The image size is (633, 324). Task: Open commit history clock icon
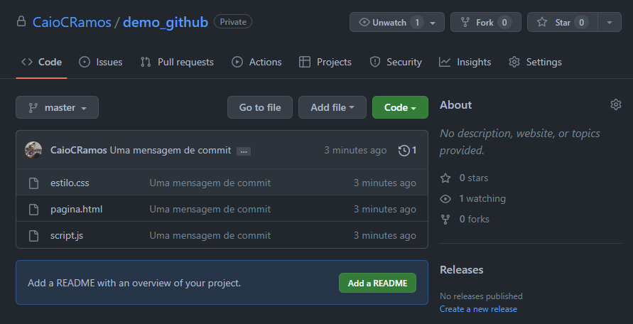(404, 151)
